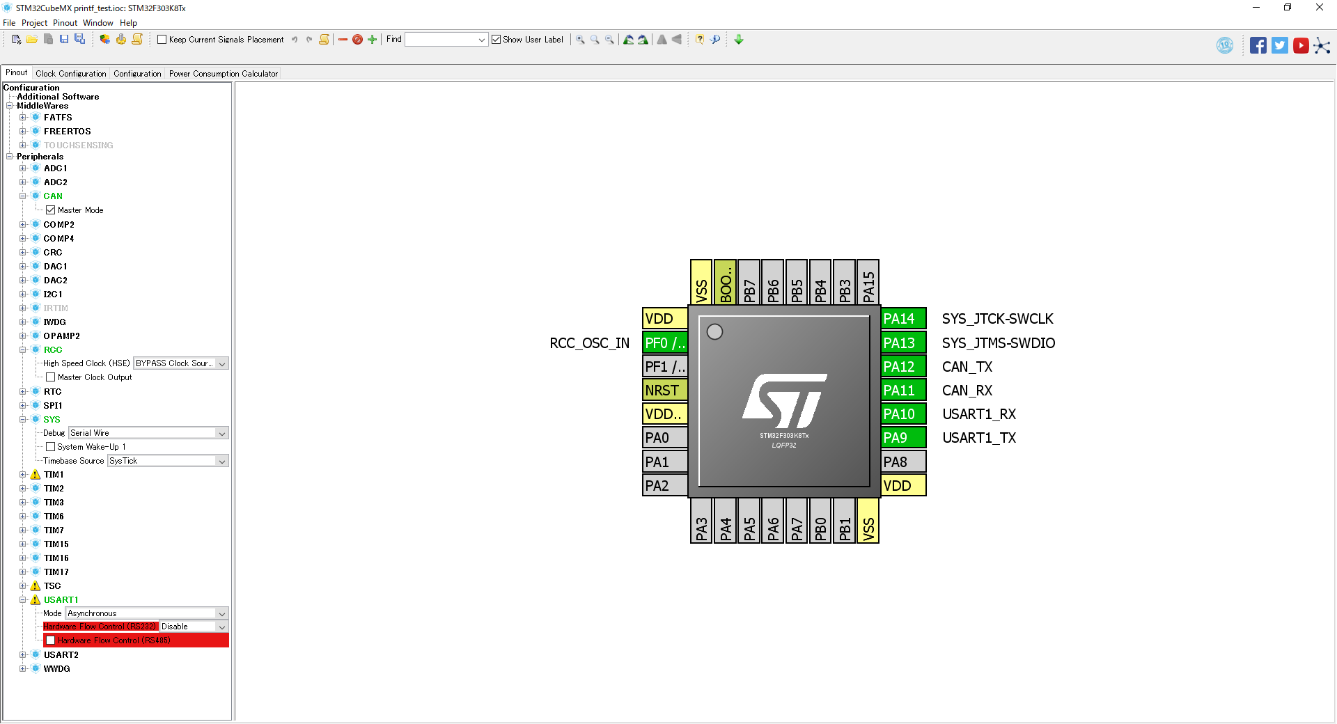Screen dimensions: 1337x724
Task: Click the green download update icon
Action: [x=738, y=40]
